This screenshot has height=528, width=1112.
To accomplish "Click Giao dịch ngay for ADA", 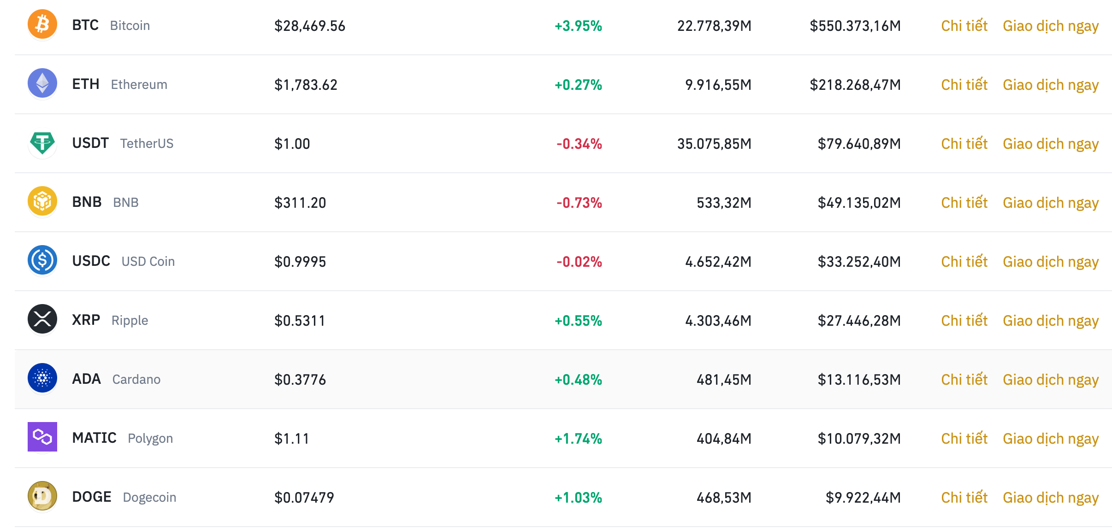I will click(1051, 380).
